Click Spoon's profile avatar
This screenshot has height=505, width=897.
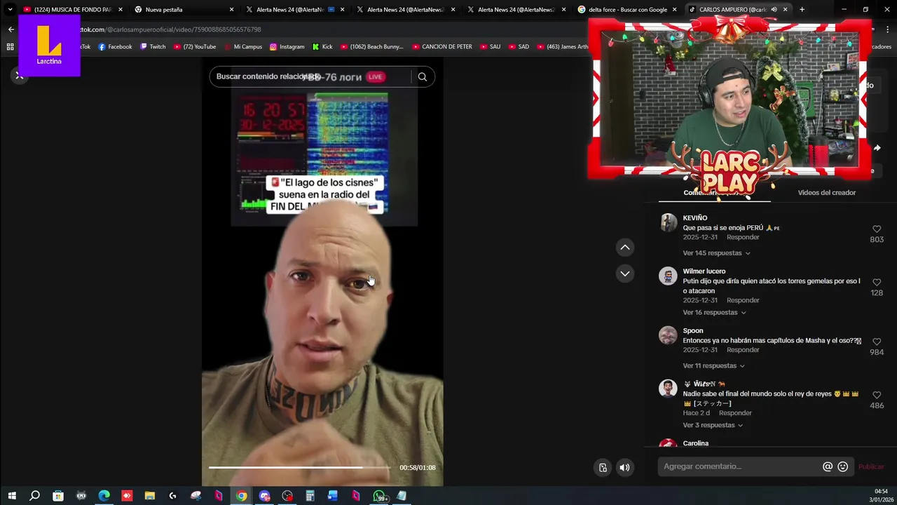click(x=668, y=335)
